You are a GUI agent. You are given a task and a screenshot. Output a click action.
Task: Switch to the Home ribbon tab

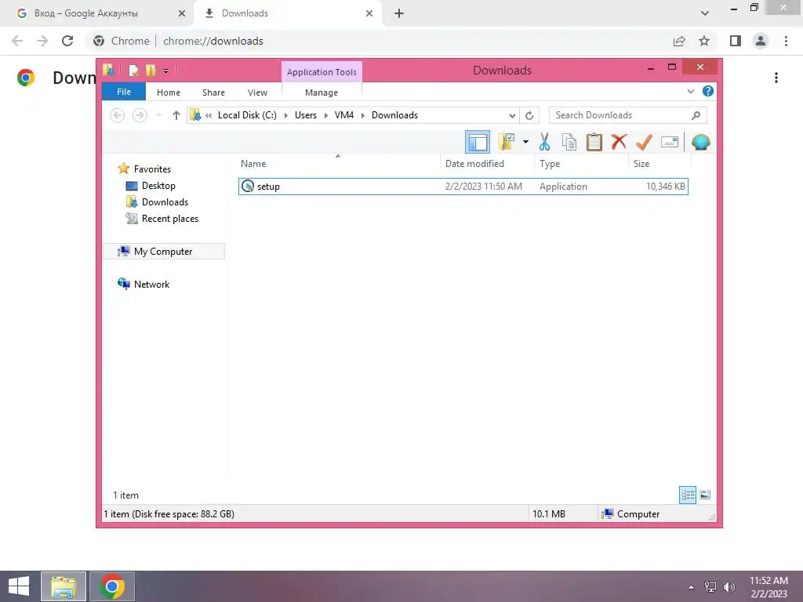[169, 92]
